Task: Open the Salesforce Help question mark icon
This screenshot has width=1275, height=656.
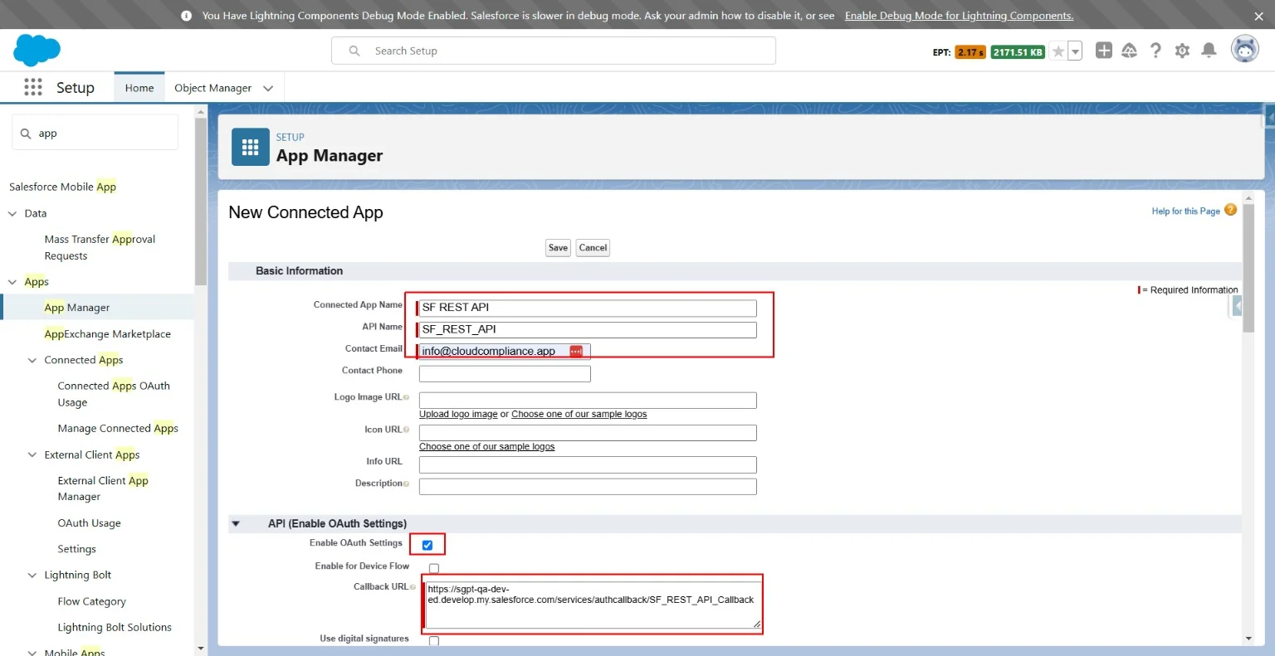Action: 1155,51
